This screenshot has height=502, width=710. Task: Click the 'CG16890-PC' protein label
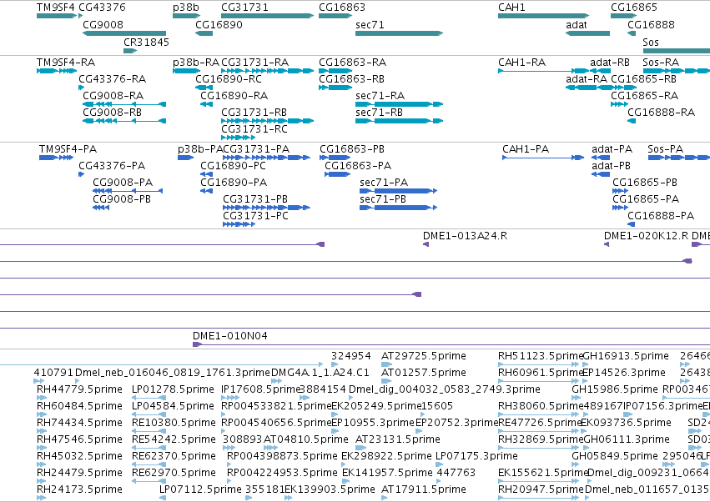234,166
